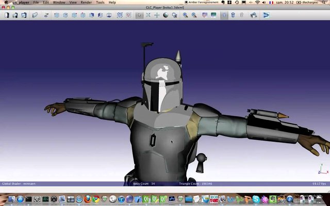Open the View menu
The width and height of the screenshot is (330, 206).
(x=73, y=3)
